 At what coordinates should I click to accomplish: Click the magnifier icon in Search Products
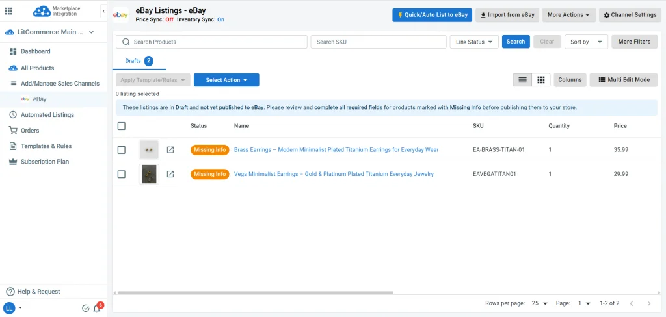tap(126, 42)
